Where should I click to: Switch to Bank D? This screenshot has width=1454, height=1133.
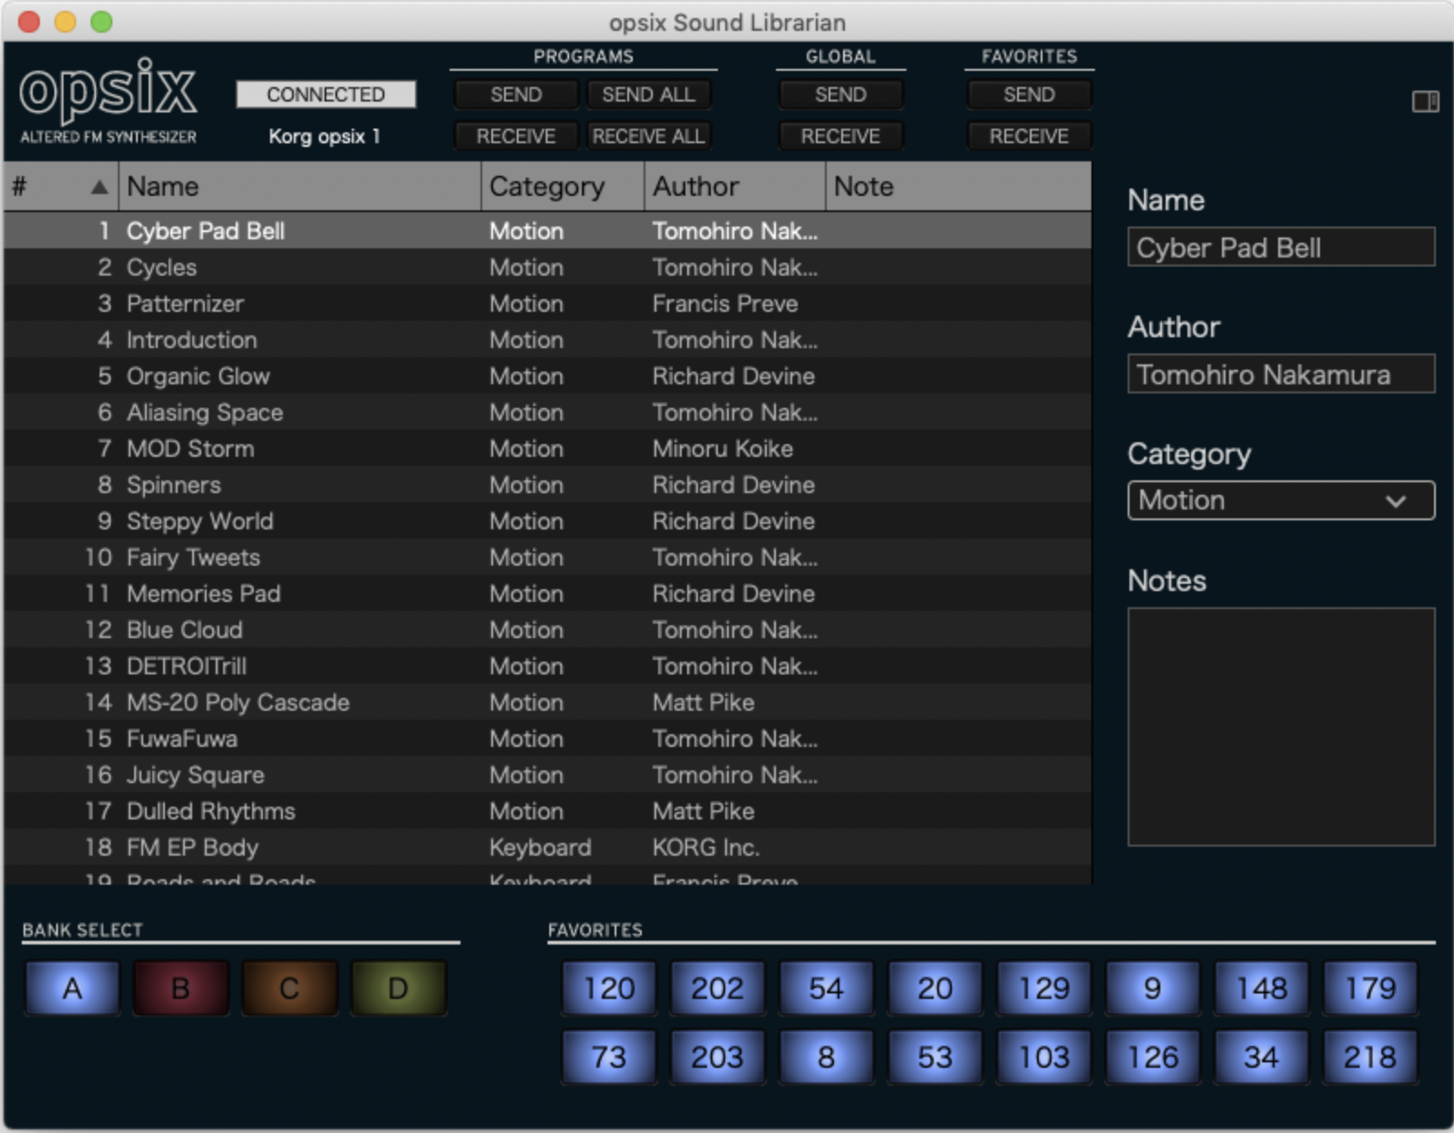click(x=398, y=988)
